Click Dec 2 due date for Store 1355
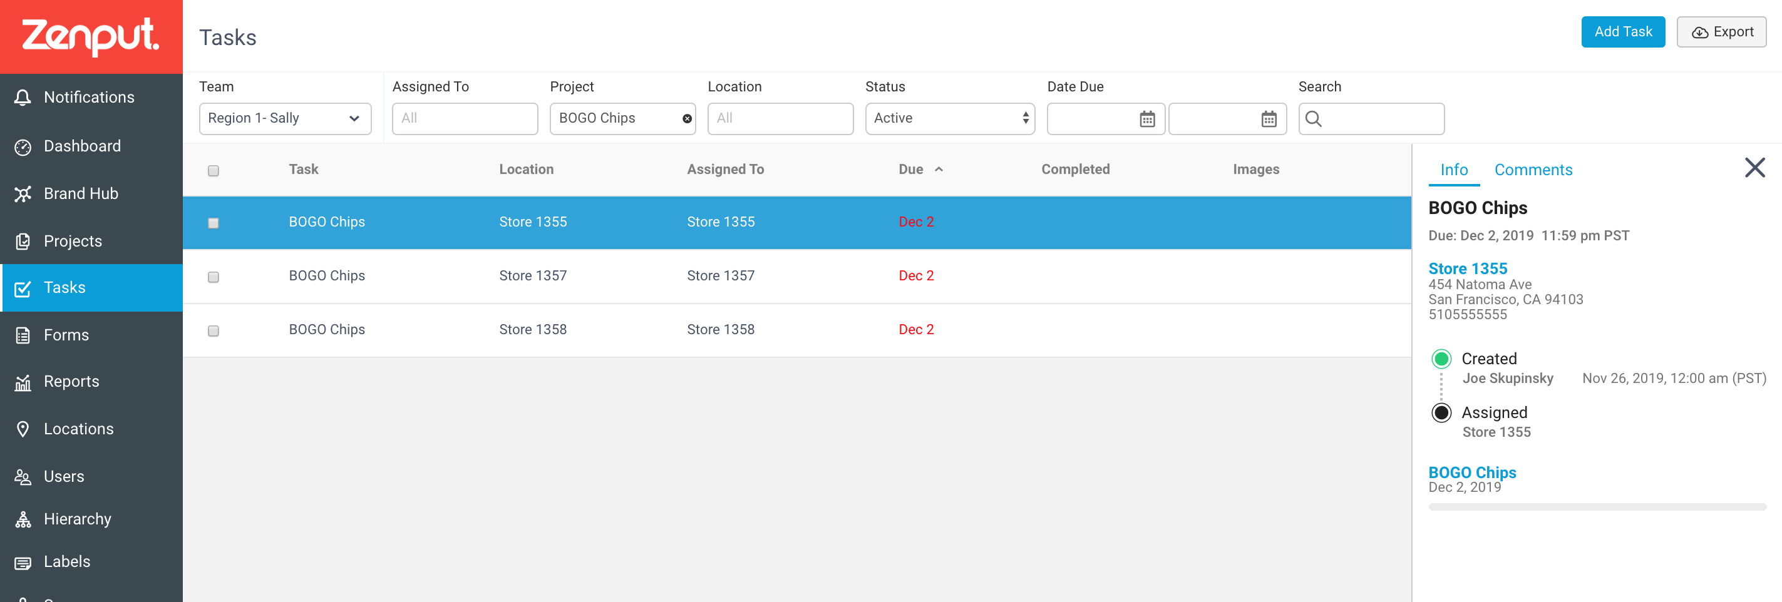Screen dimensions: 1782x602 916,223
